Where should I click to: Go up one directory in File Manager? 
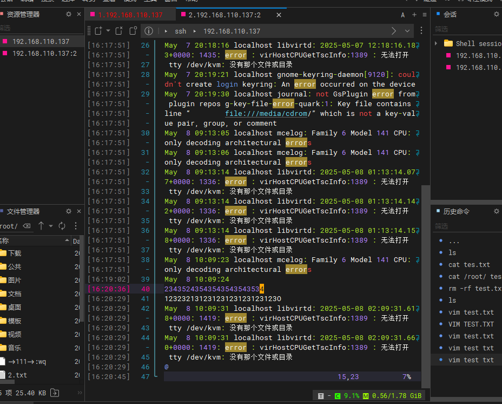tap(41, 226)
